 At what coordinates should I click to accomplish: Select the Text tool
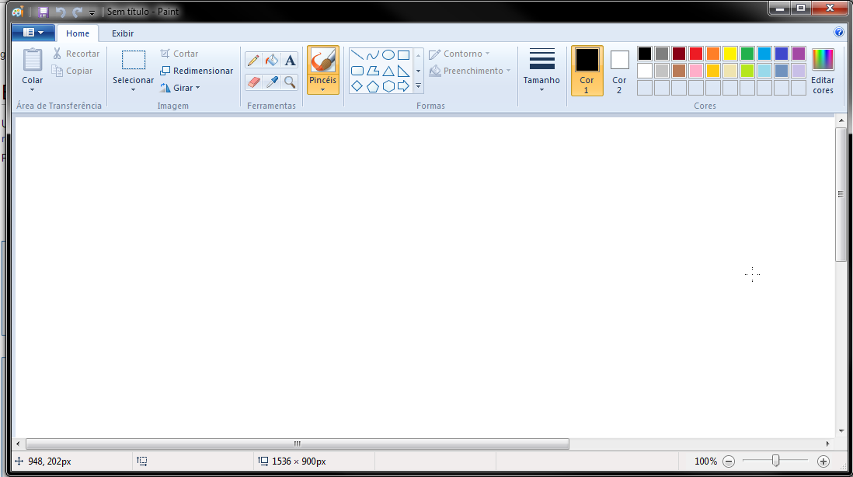pyautogui.click(x=290, y=60)
